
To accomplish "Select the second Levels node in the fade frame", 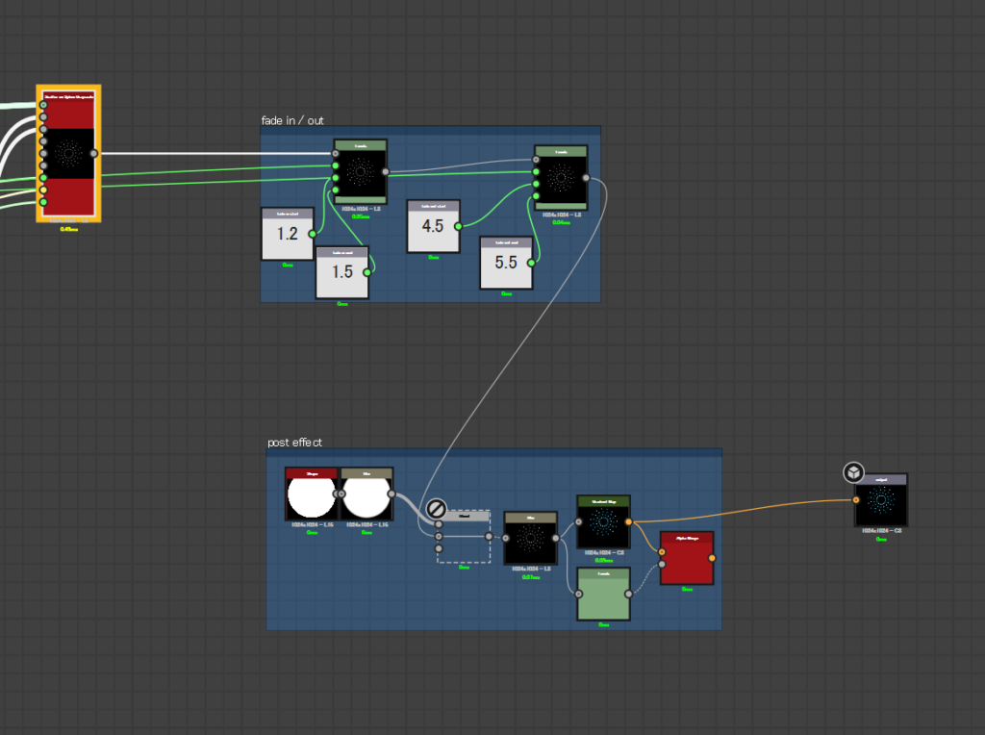I will click(x=561, y=179).
